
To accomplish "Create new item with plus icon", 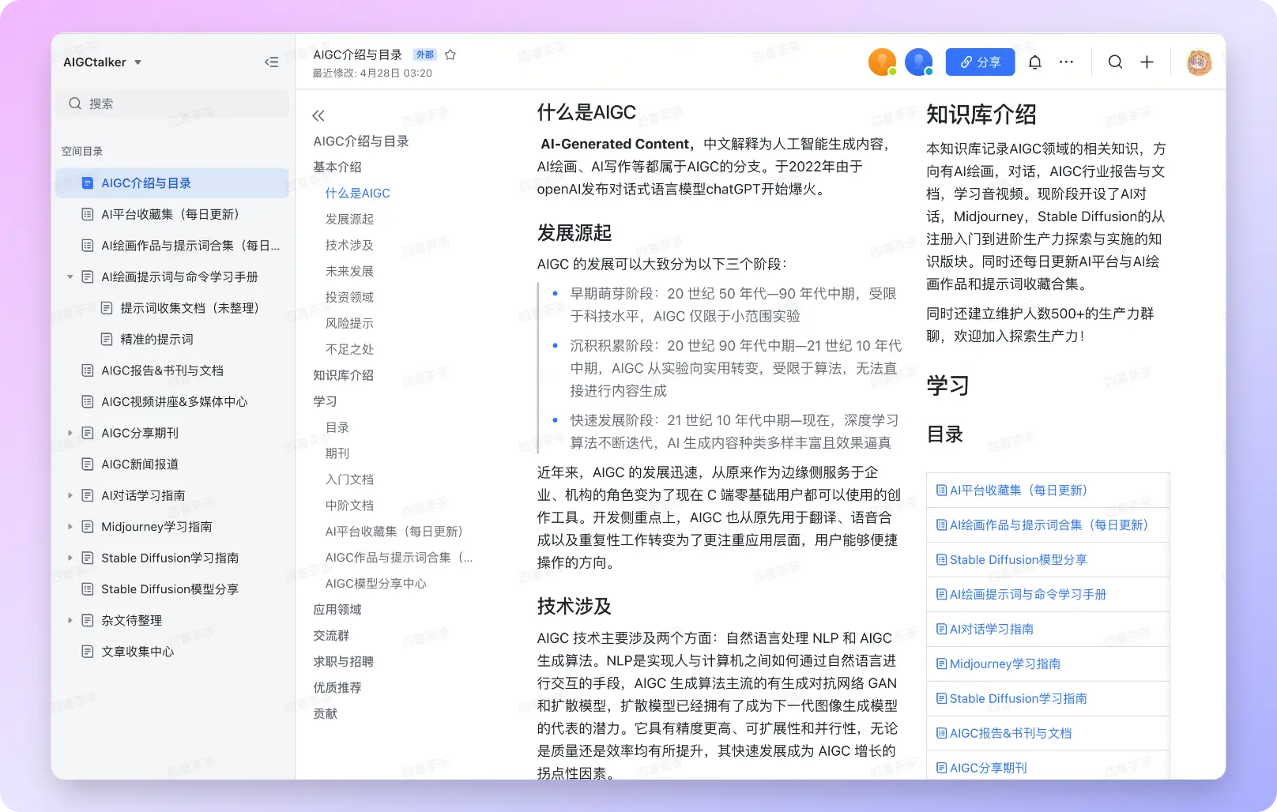I will (1147, 62).
